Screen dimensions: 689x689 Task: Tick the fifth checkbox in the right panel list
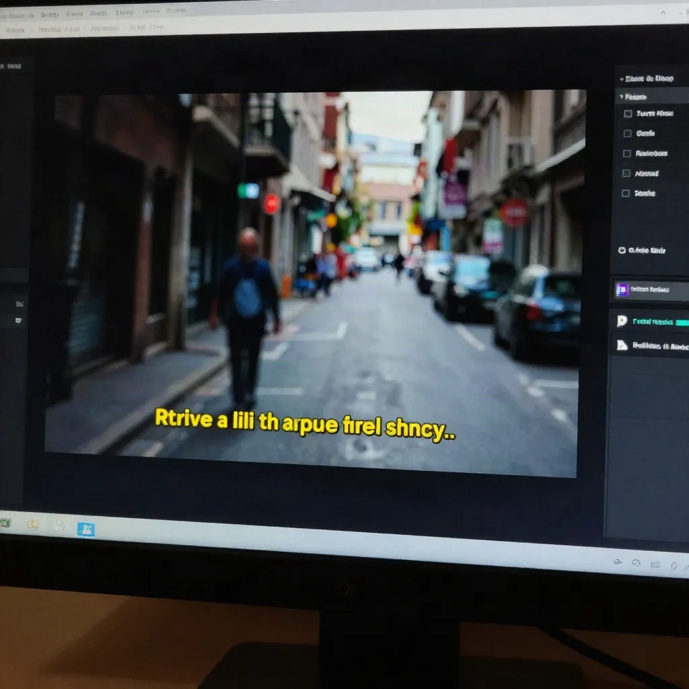tap(626, 193)
